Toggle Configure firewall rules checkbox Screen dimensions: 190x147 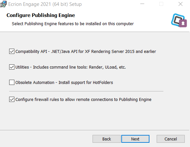tap(12, 99)
